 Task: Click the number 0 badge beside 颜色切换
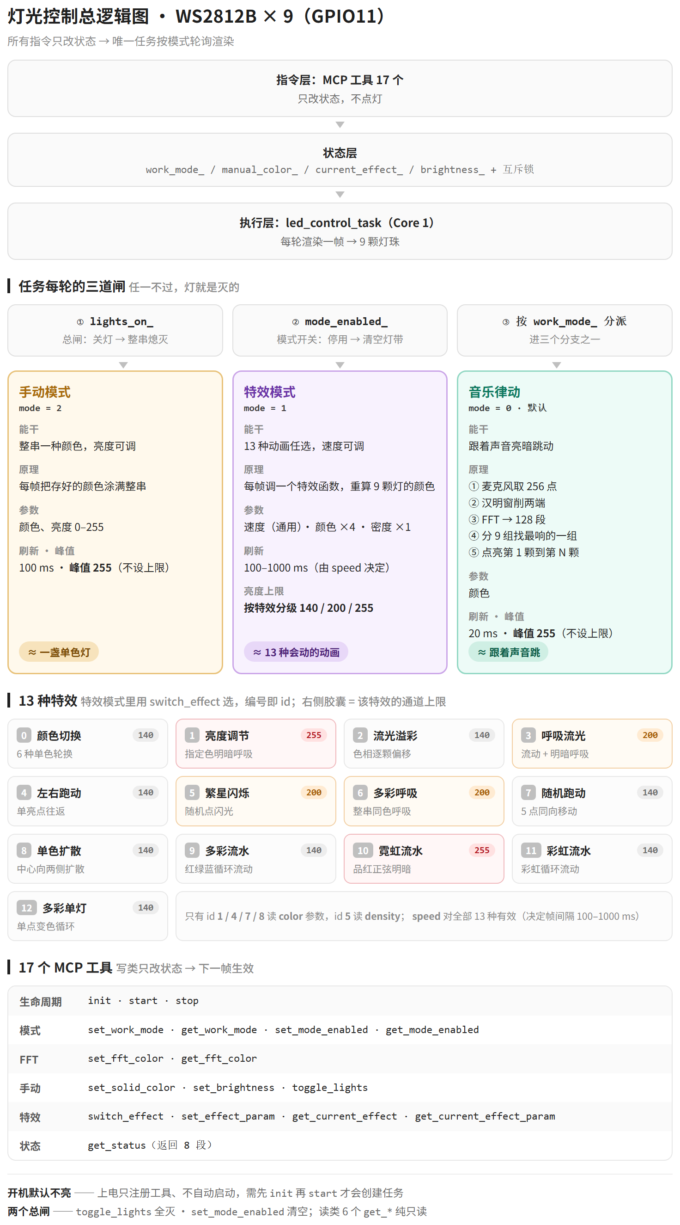point(24,736)
